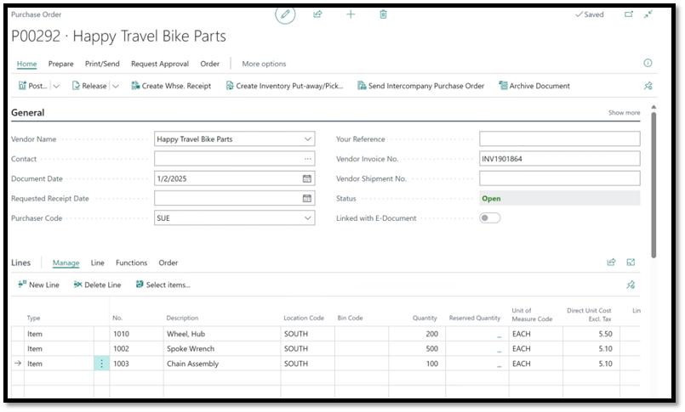Expand the Post dropdown arrow

click(x=56, y=86)
